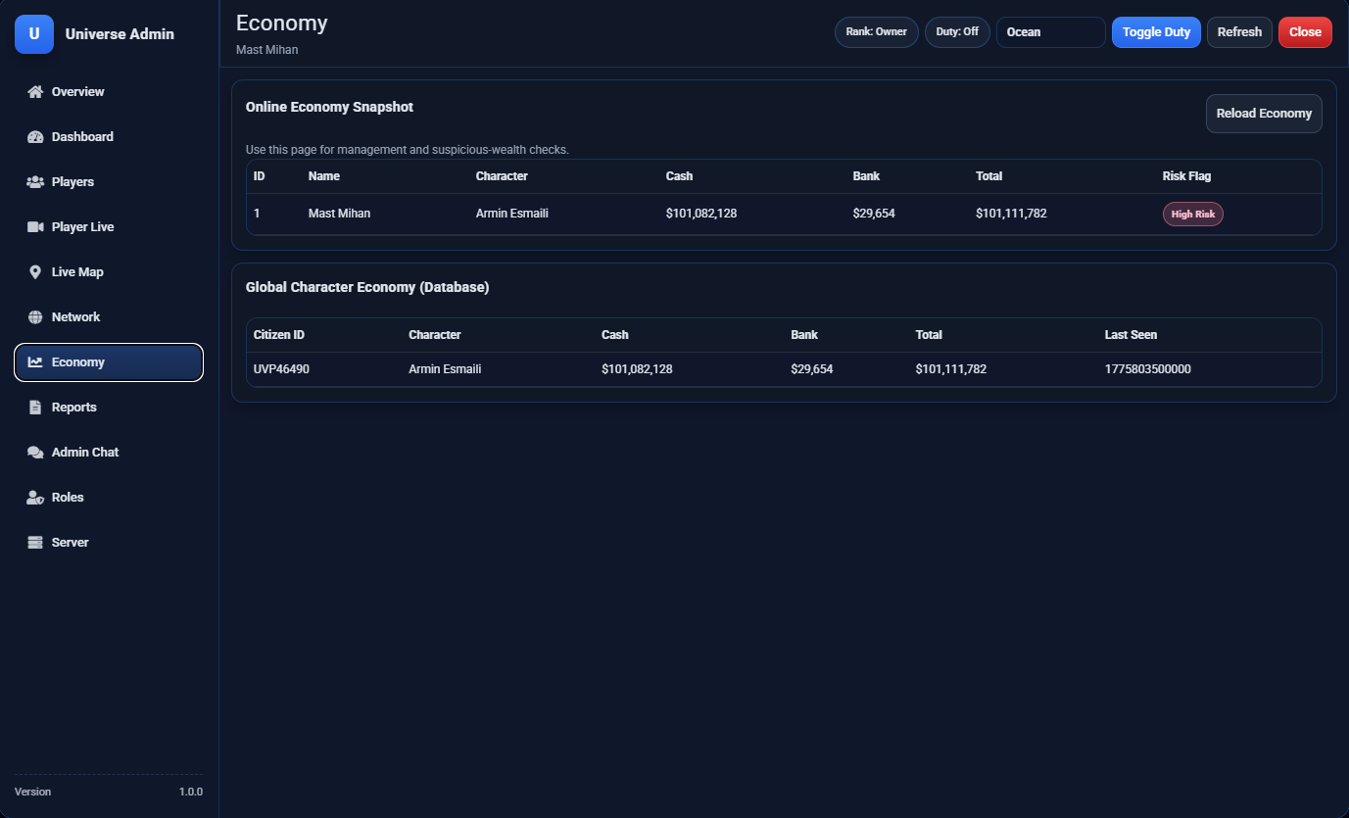This screenshot has height=818, width=1349.
Task: Click the $101,082,128 cash in snapshot table
Action: pyautogui.click(x=701, y=214)
